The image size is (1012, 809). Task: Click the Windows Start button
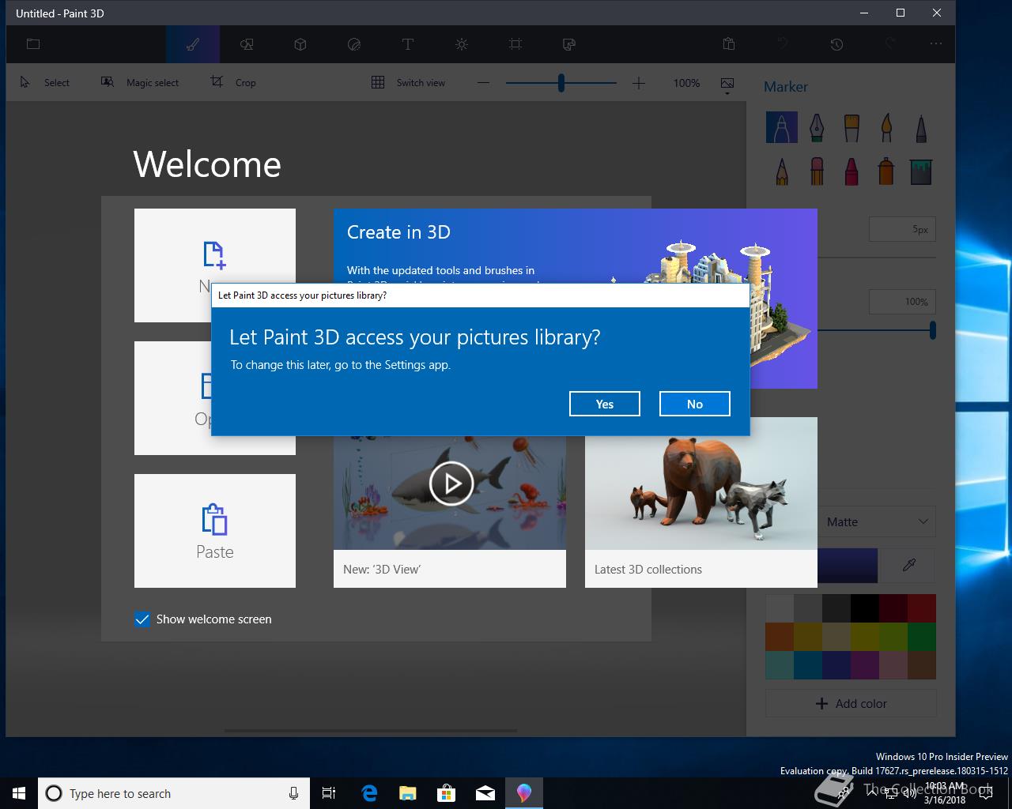[19, 793]
